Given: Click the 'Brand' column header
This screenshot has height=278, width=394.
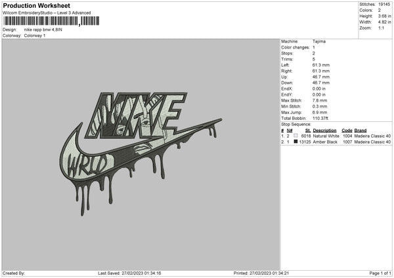Looking at the screenshot, I should [361, 130].
